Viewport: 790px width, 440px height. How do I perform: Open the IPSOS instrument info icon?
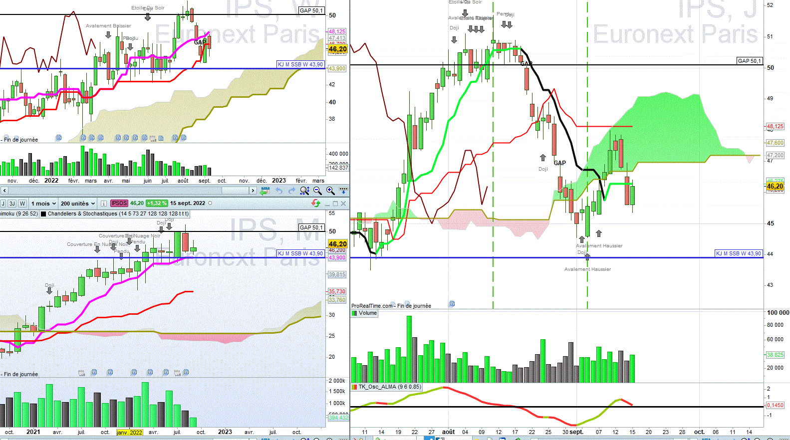pos(103,204)
